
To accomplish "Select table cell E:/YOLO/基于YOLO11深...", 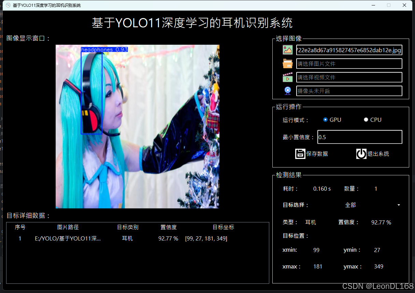I will click(68, 238).
